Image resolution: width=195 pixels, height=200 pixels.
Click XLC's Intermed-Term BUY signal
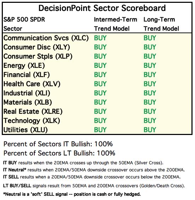click(x=100, y=38)
